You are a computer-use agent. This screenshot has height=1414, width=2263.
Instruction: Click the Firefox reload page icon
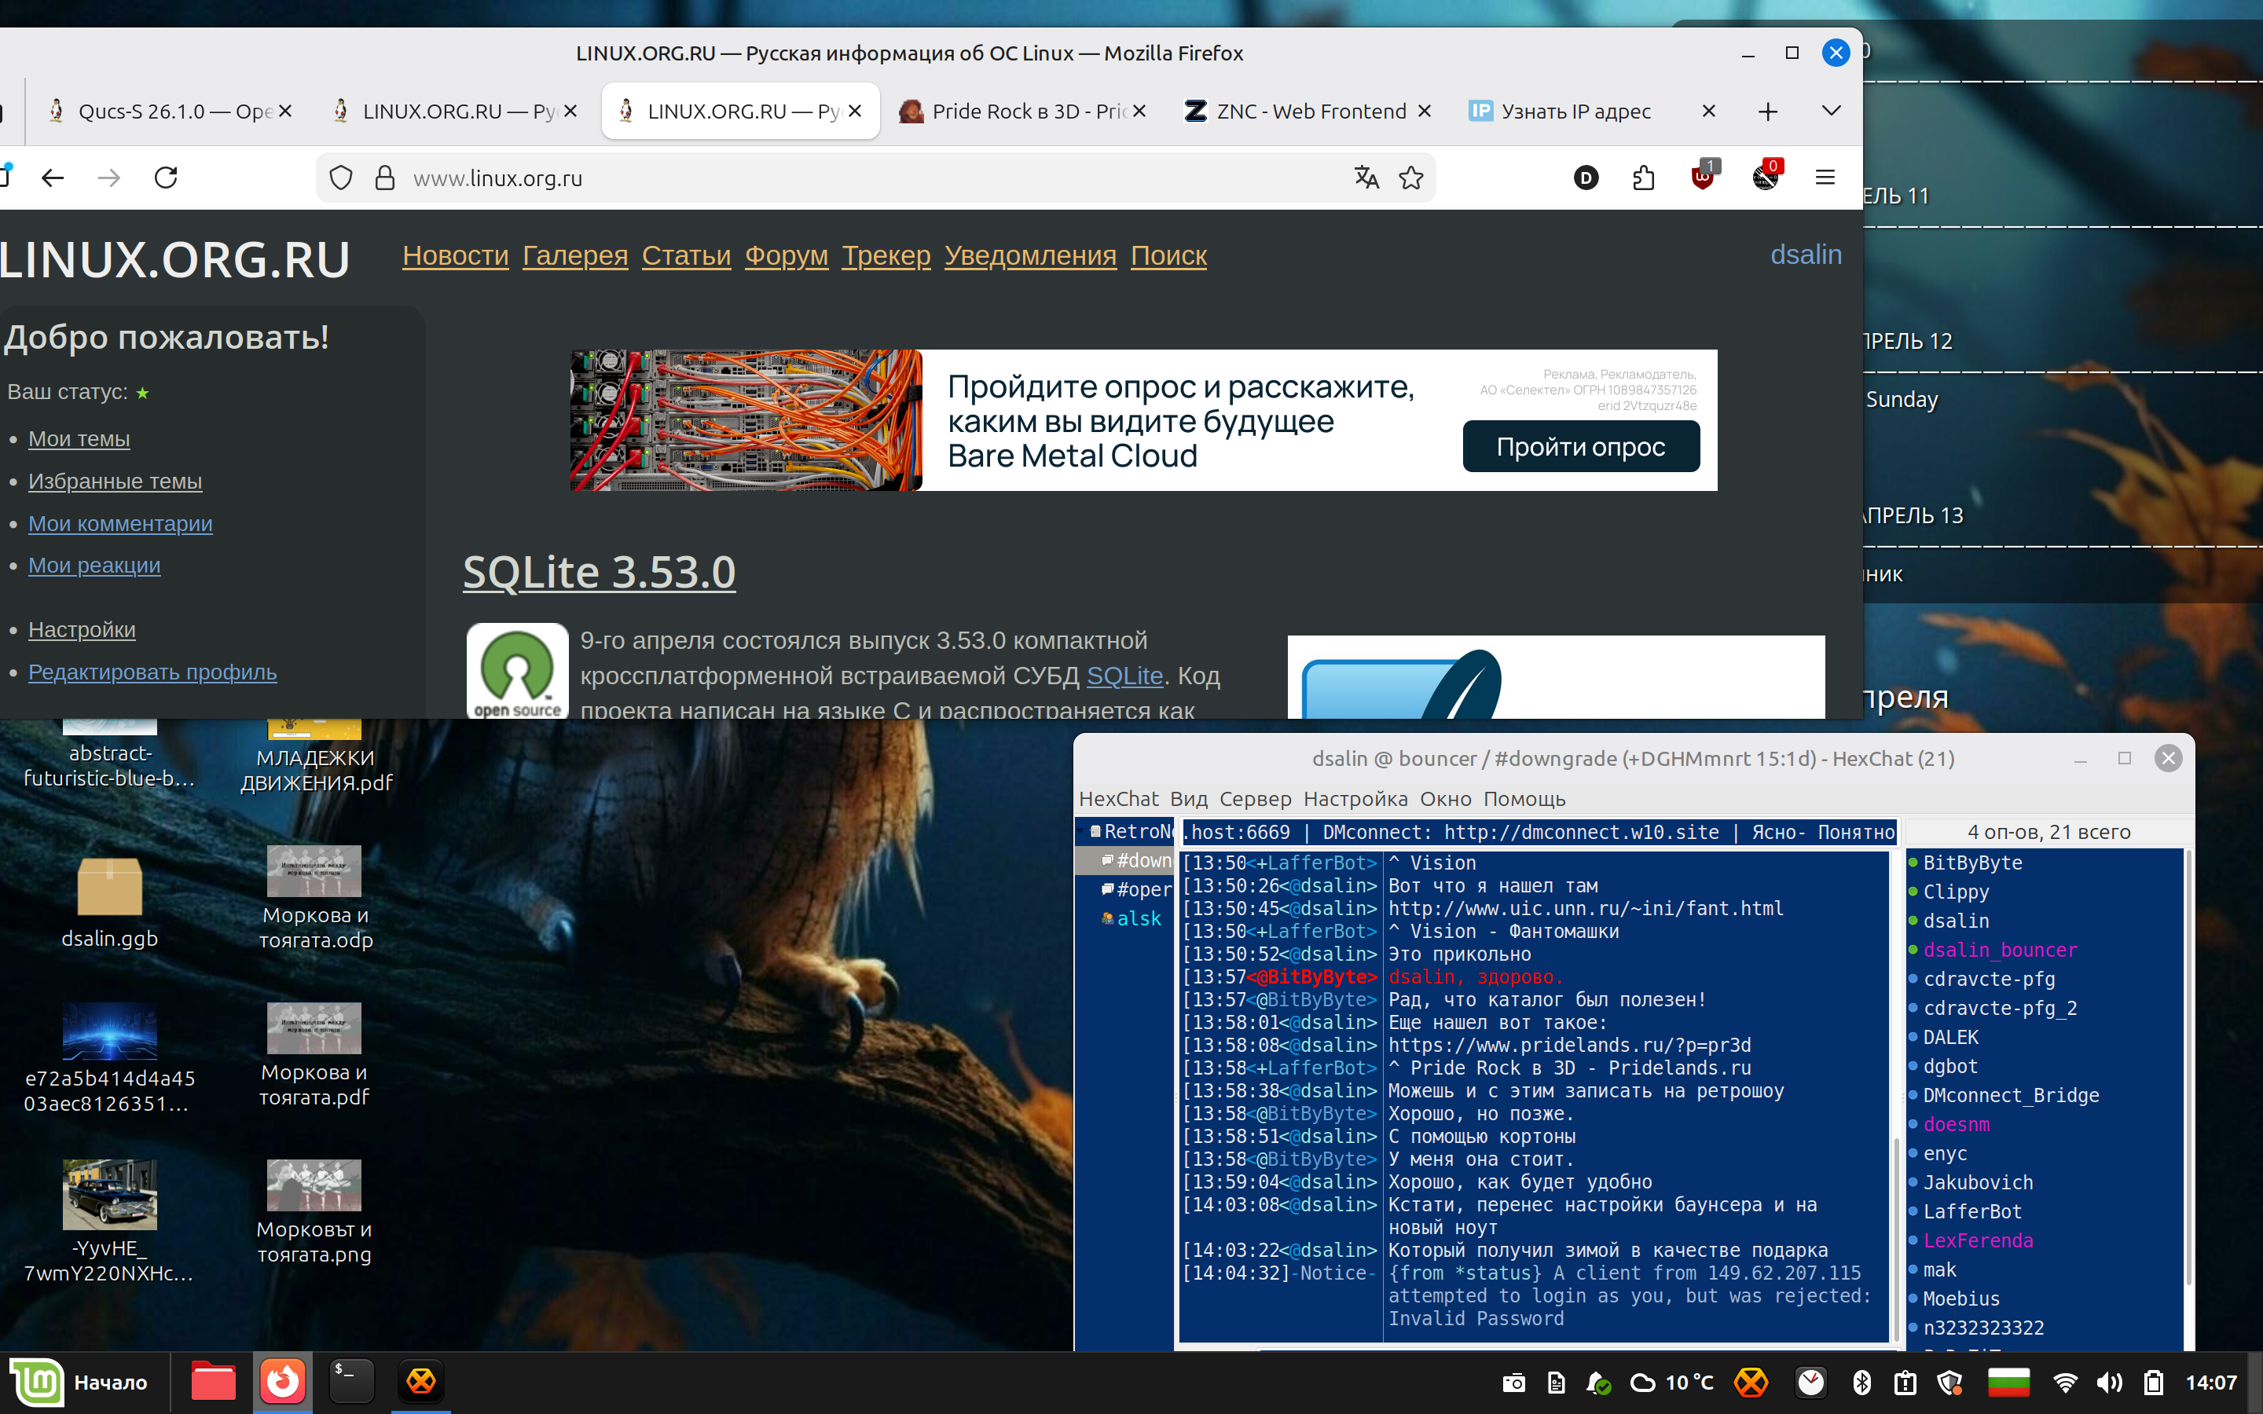(166, 178)
